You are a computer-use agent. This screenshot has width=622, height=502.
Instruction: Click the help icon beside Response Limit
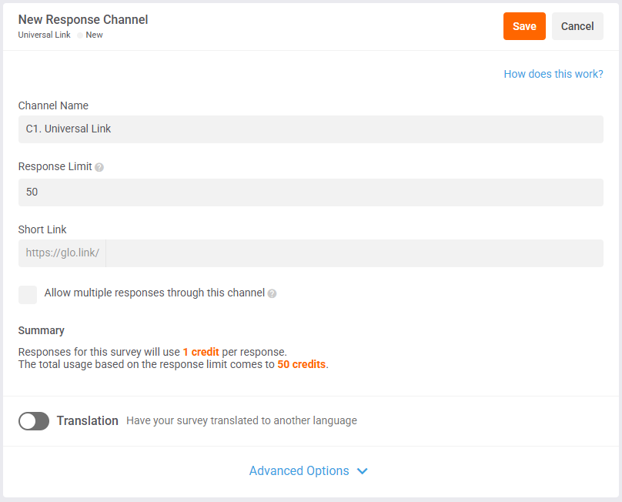coord(99,167)
